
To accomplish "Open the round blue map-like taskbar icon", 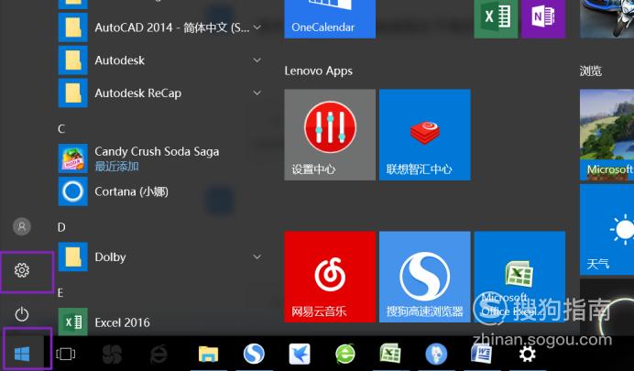I will (436, 354).
